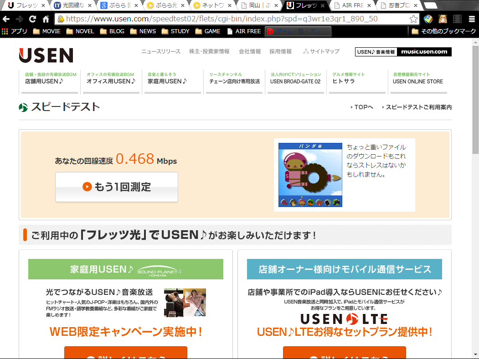Click the scrollbar down arrow
The image size is (479, 359).
pos(476,354)
